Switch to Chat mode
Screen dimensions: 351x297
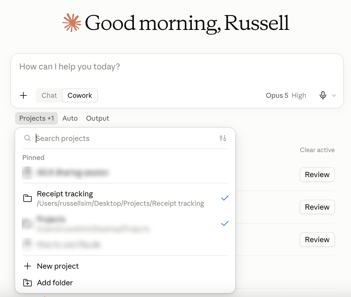pos(49,95)
